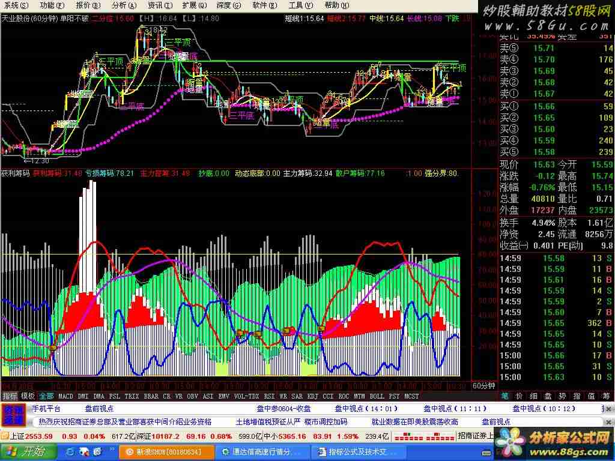Select the 盘 tab in quote panel
The height and width of the screenshot is (461, 615).
tap(548, 396)
